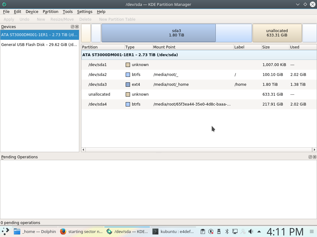This screenshot has height=237, width=317.
Task: Open the Bluetooth tray icon
Action: click(227, 231)
